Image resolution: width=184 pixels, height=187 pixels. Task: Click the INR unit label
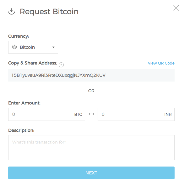[x=168, y=115]
